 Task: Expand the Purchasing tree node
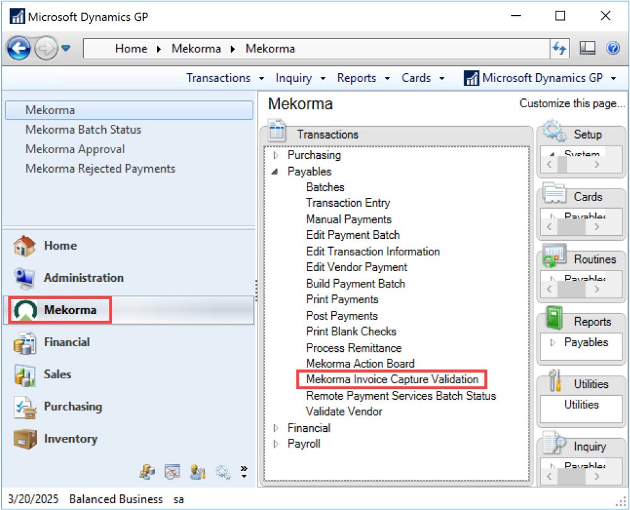(x=276, y=155)
